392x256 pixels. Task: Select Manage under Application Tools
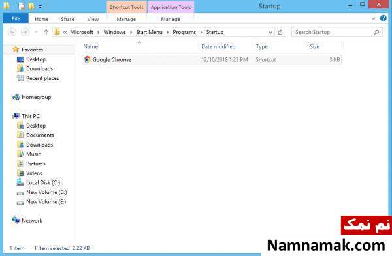(171, 19)
